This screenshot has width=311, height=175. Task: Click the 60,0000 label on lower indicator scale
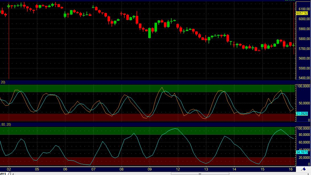click(x=304, y=142)
